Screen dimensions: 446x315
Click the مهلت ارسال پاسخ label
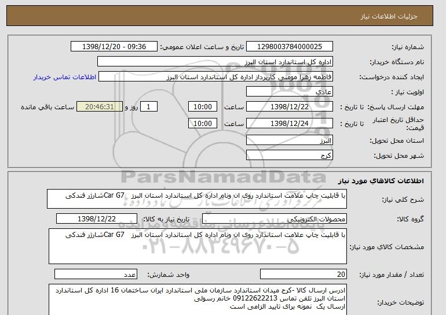point(396,108)
